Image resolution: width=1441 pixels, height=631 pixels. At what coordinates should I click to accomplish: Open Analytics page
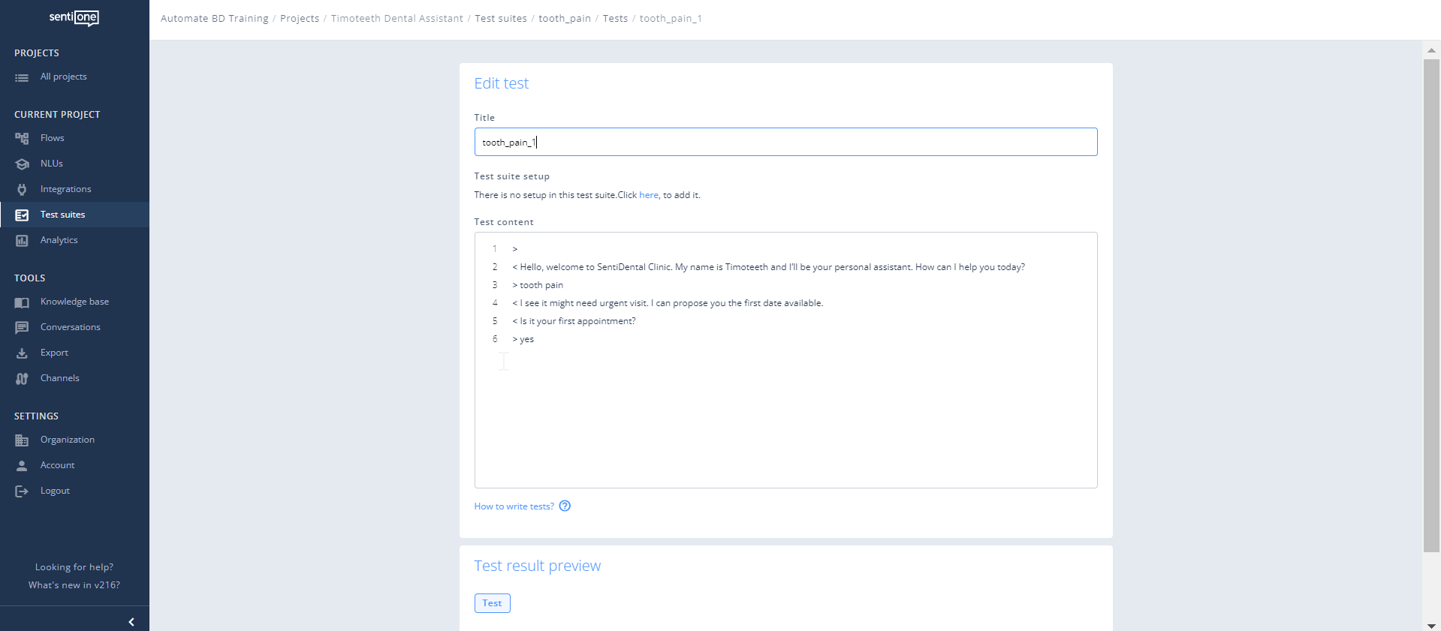click(59, 240)
